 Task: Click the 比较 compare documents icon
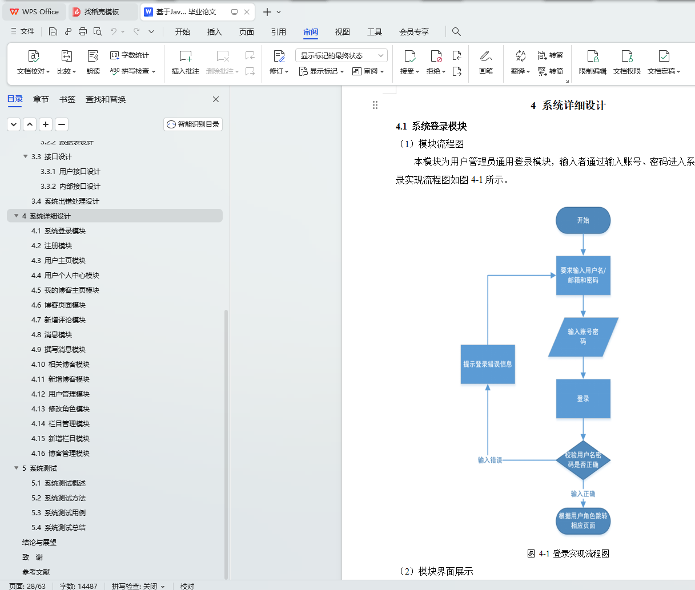pos(66,56)
